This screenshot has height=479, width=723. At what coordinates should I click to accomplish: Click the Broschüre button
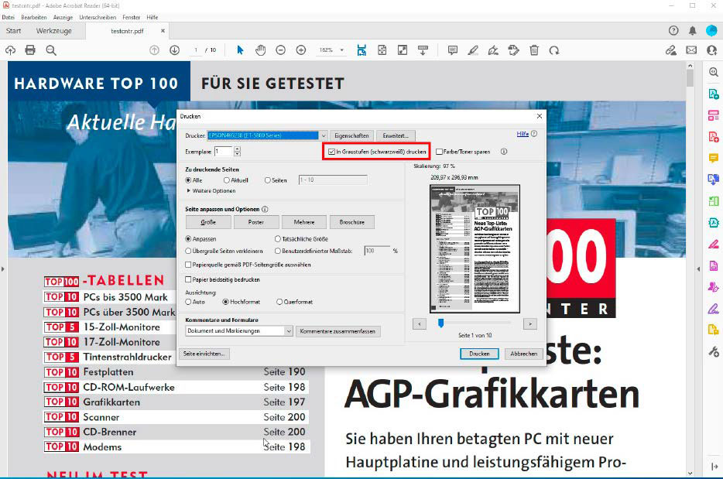351,222
